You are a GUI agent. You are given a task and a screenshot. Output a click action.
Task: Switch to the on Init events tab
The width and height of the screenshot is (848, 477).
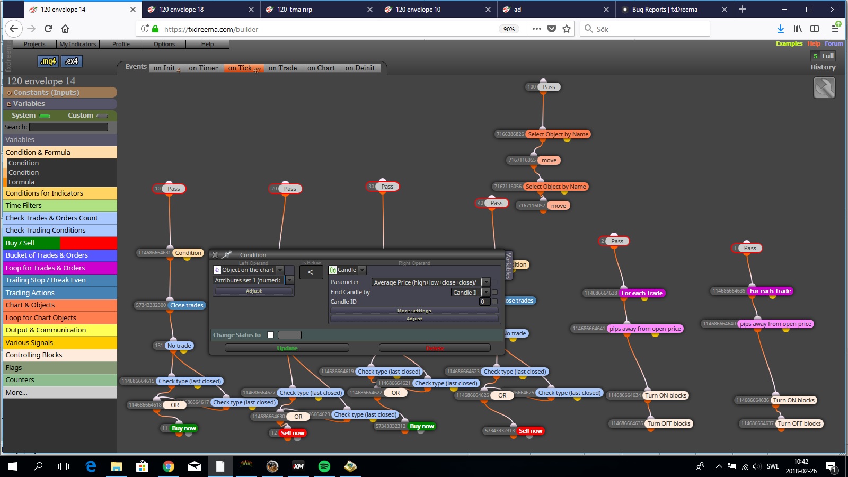click(166, 68)
